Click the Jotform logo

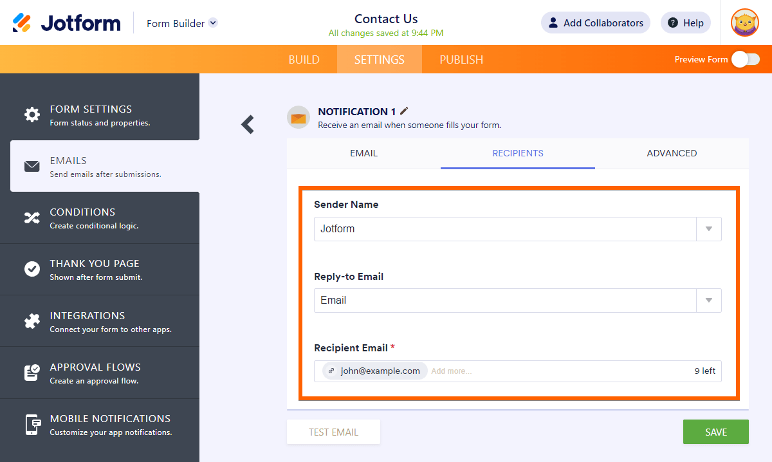tap(66, 23)
